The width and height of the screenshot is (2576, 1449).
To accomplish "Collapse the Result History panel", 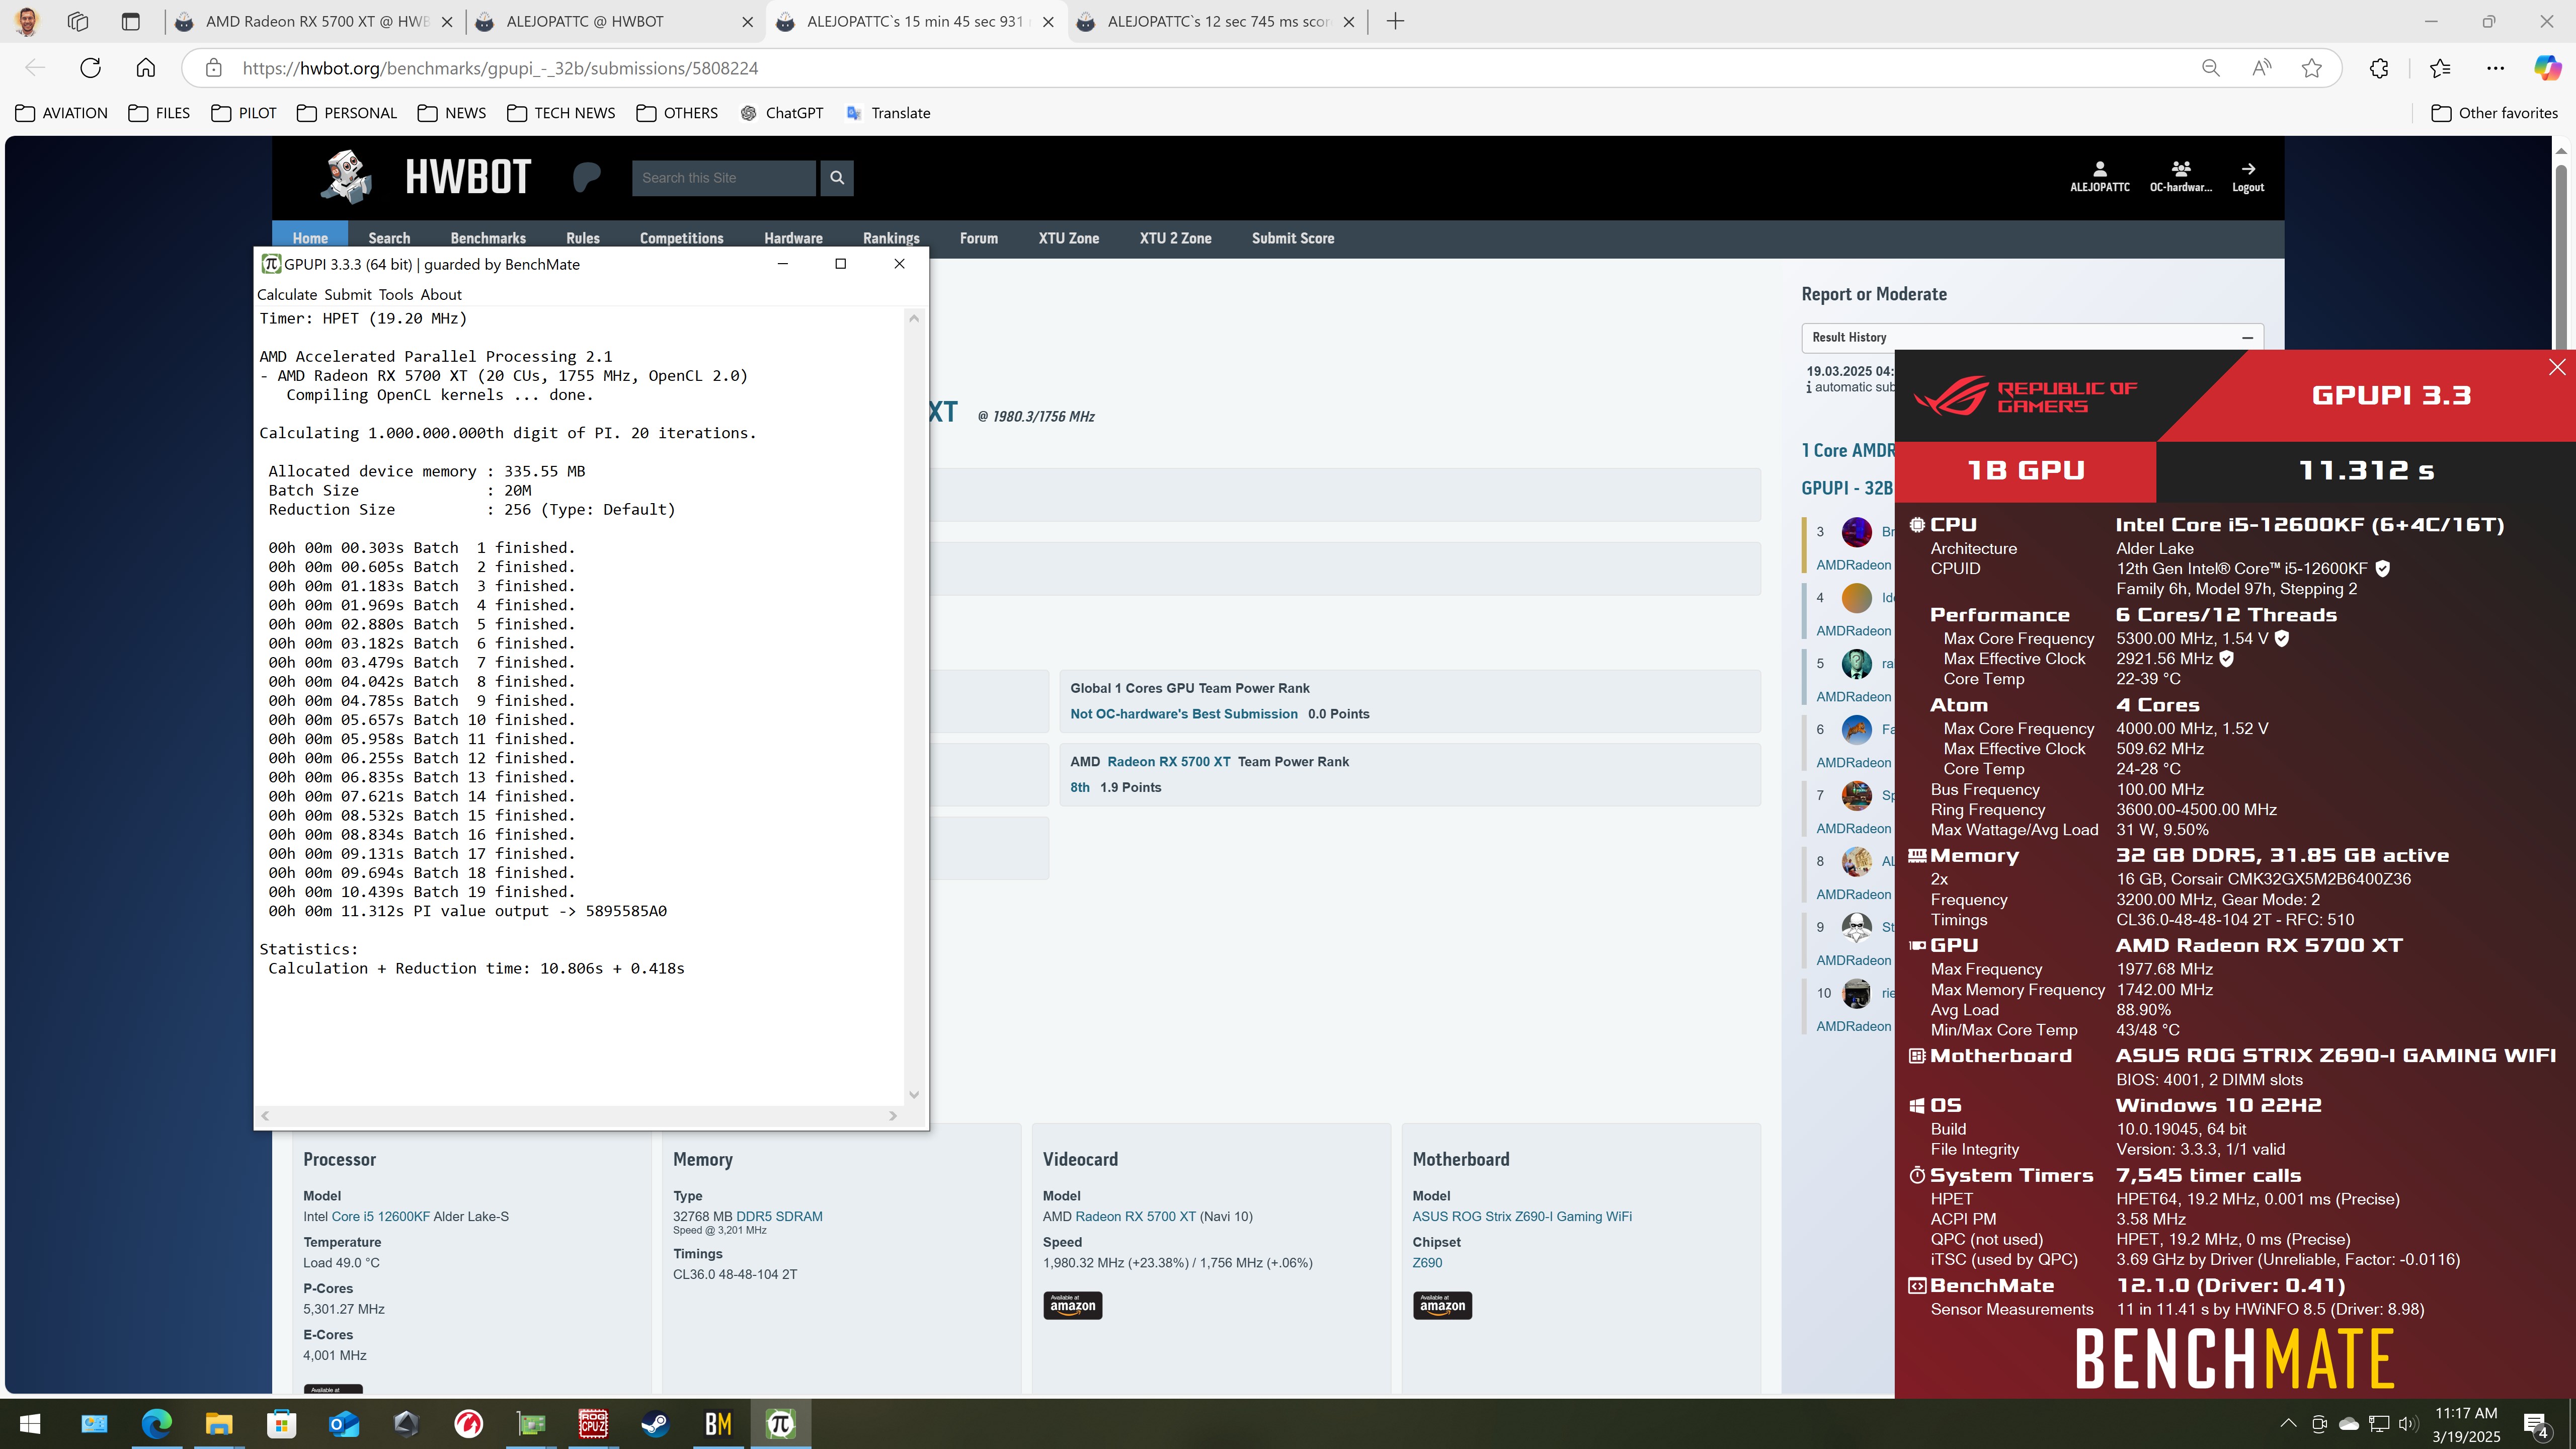I will click(x=2247, y=338).
